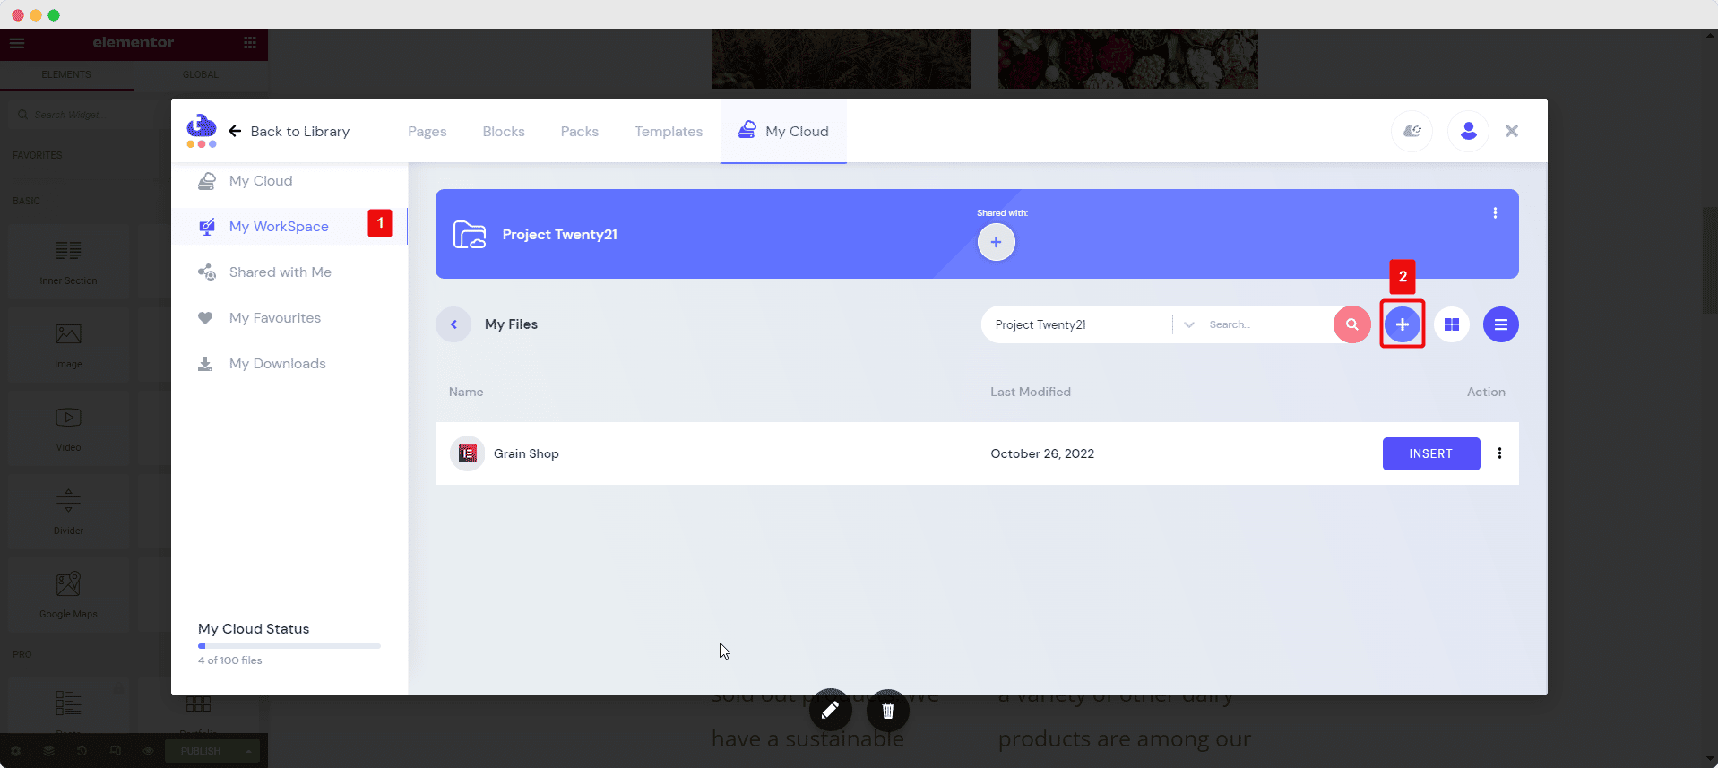Select the Image widget

click(68, 345)
